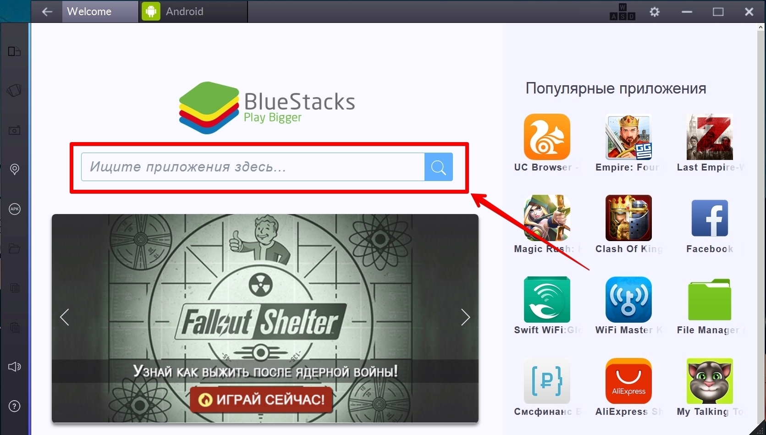
Task: Click the volume speaker sidebar icon
Action: tap(14, 367)
